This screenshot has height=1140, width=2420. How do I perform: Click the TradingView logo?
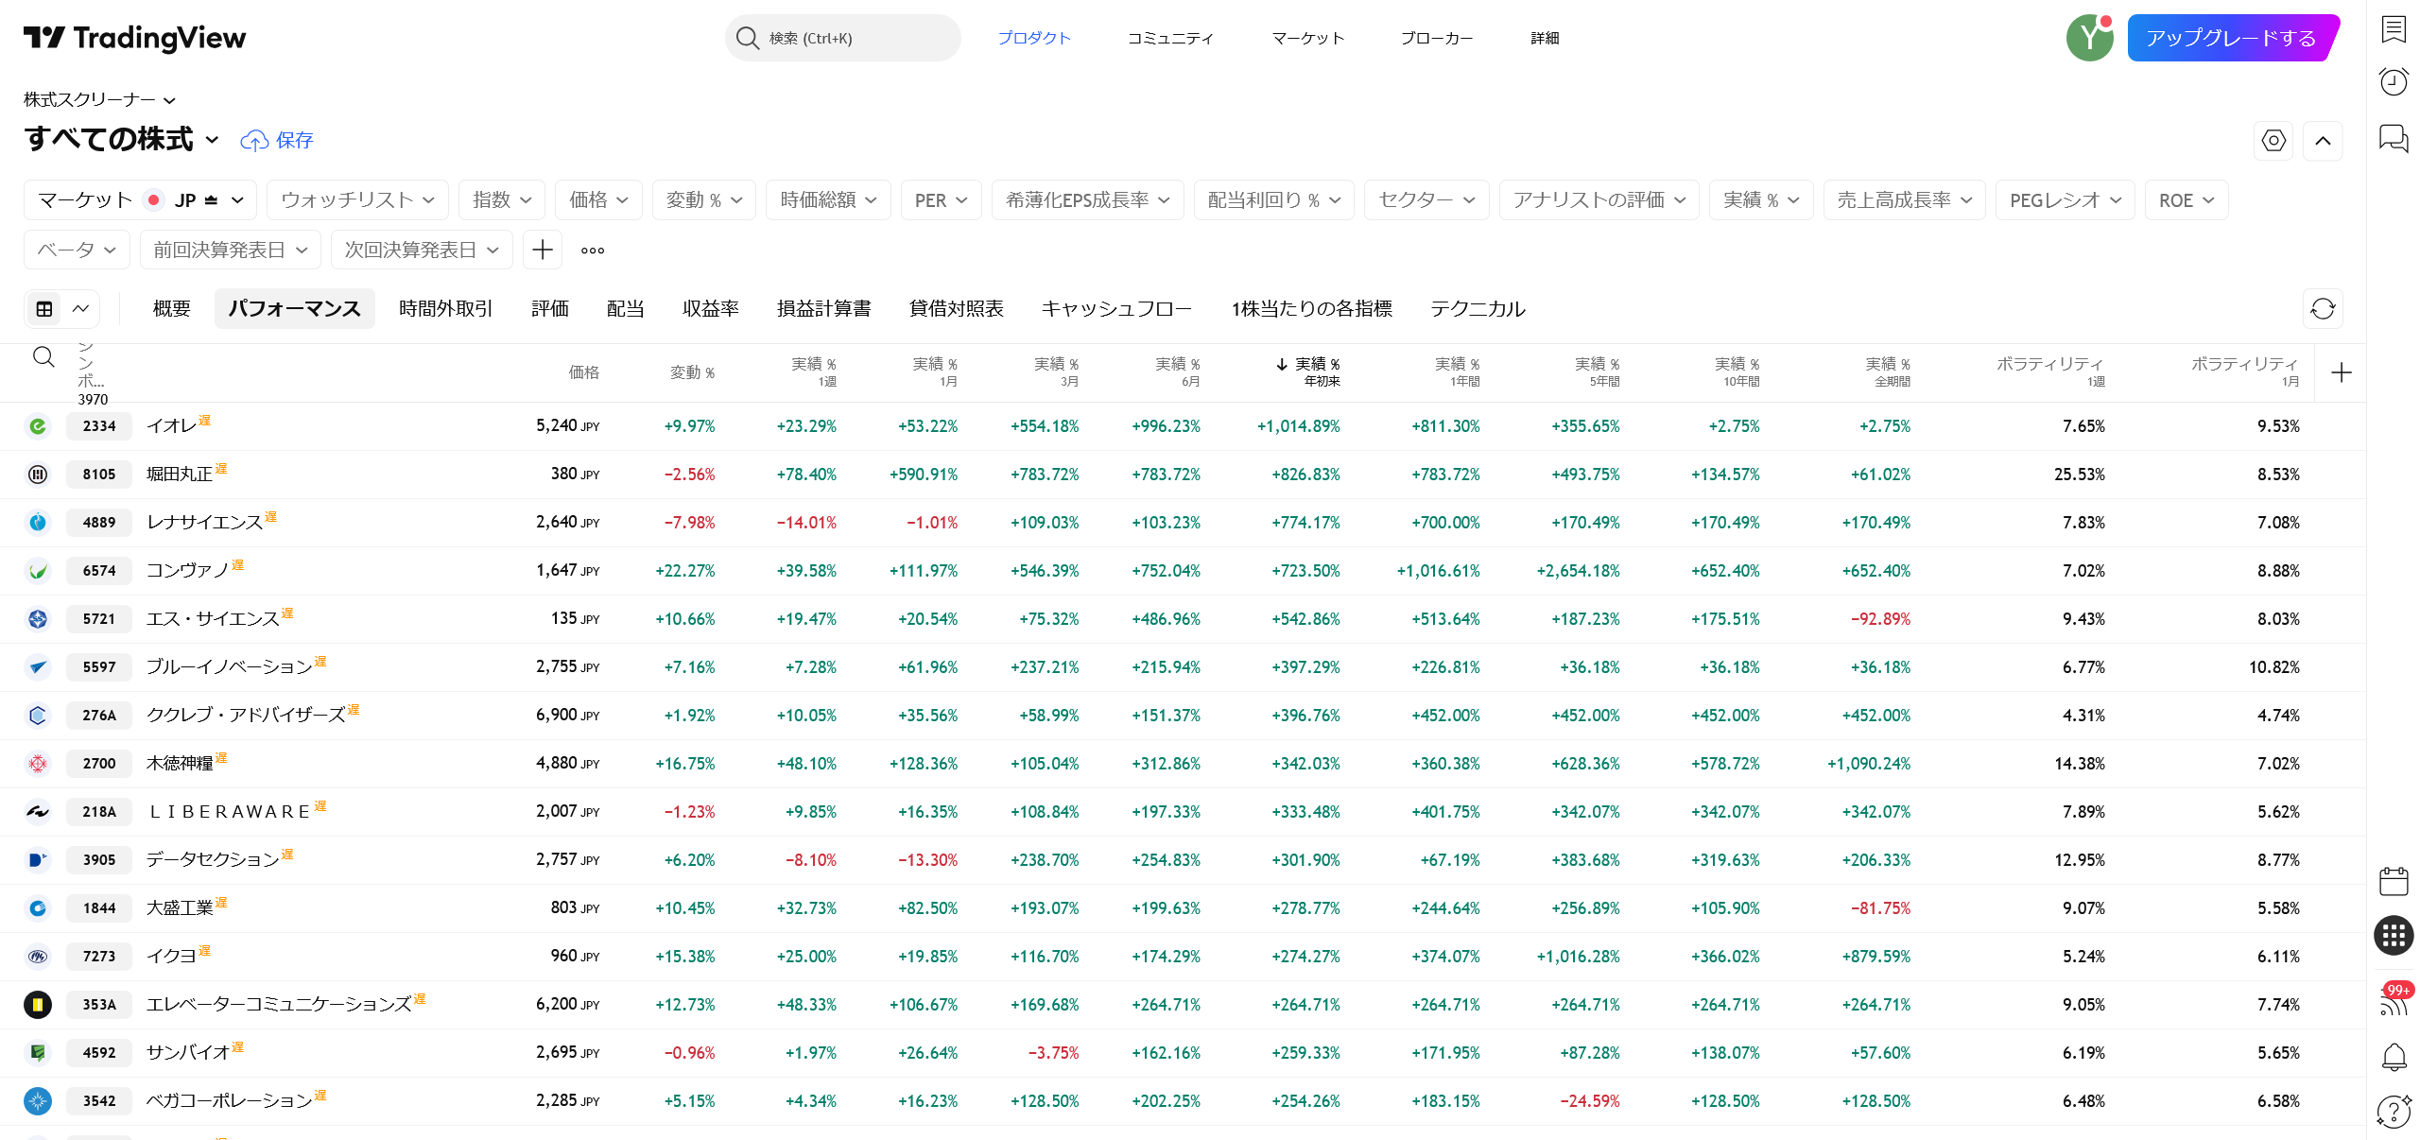coord(134,38)
